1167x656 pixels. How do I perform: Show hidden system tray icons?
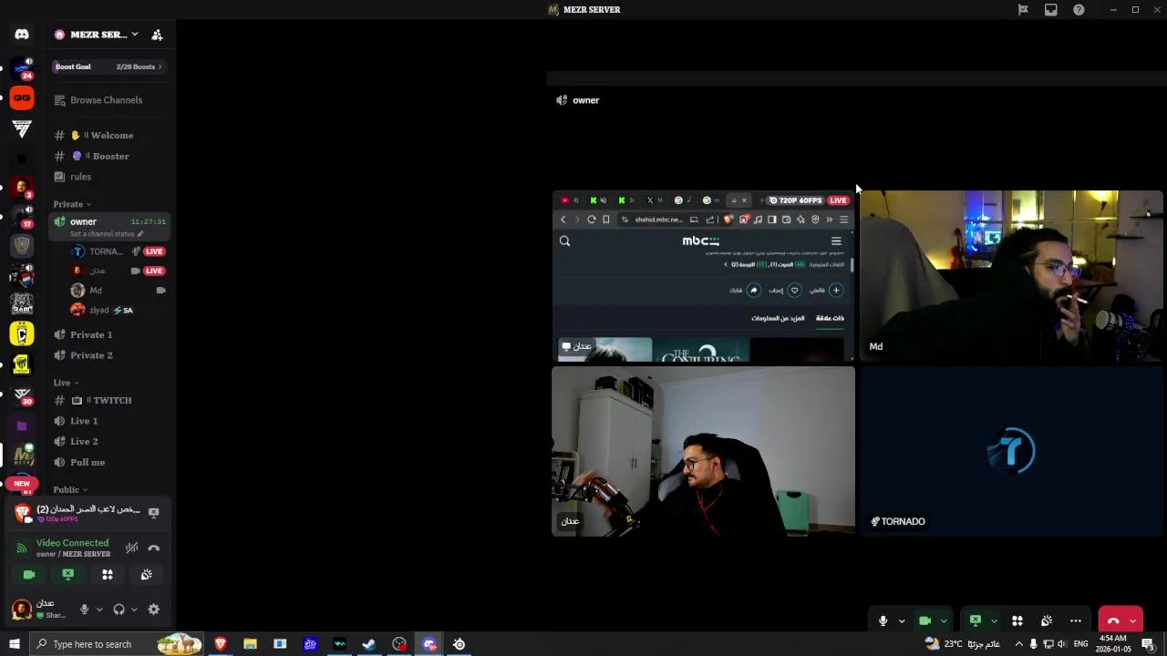[1019, 644]
